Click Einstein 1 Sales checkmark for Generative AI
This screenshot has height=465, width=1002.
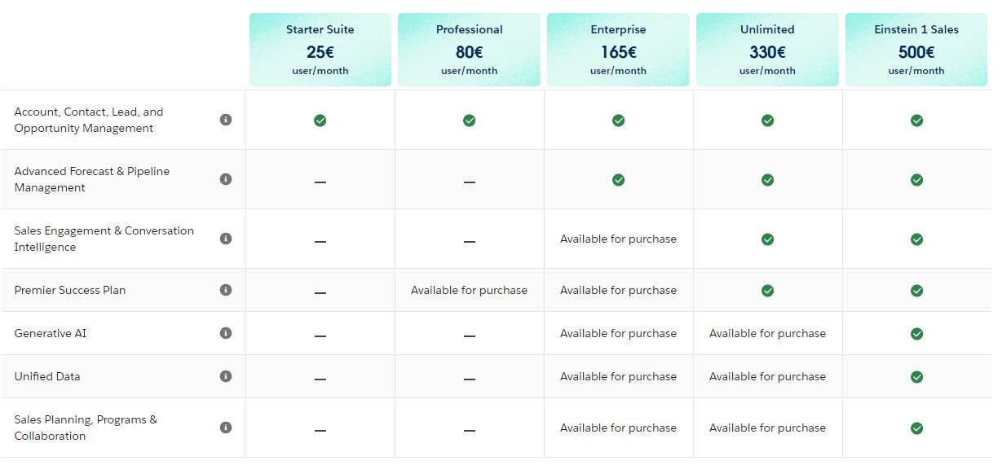point(917,334)
